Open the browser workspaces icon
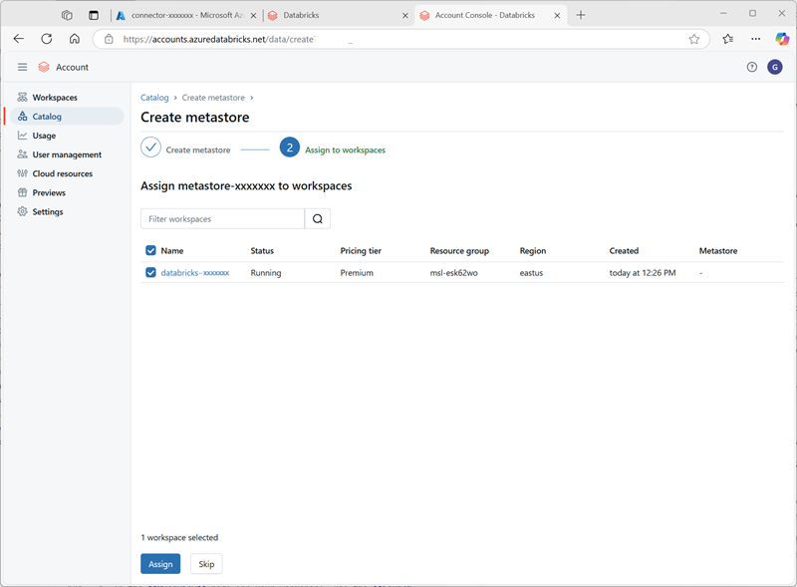The height and width of the screenshot is (587, 797). tap(67, 15)
